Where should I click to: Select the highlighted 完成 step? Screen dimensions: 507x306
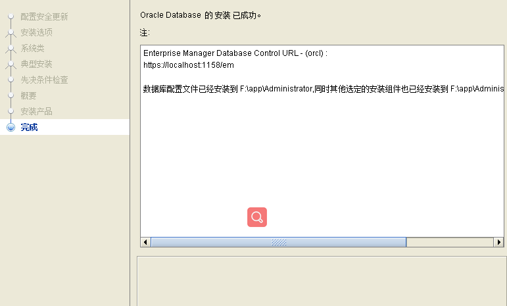point(64,127)
